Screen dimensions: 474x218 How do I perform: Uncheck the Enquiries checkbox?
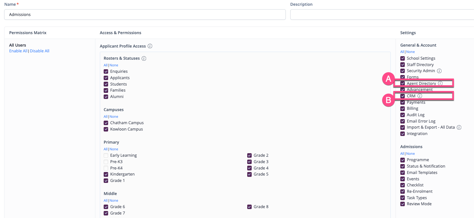coord(106,71)
